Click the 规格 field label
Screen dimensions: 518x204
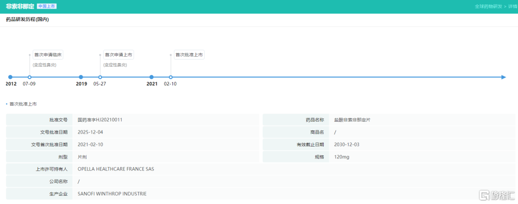(x=320, y=157)
